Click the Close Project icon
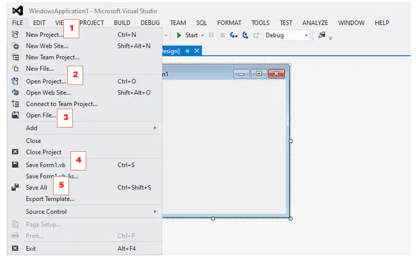Screen dimensions: 416x263 15,152
